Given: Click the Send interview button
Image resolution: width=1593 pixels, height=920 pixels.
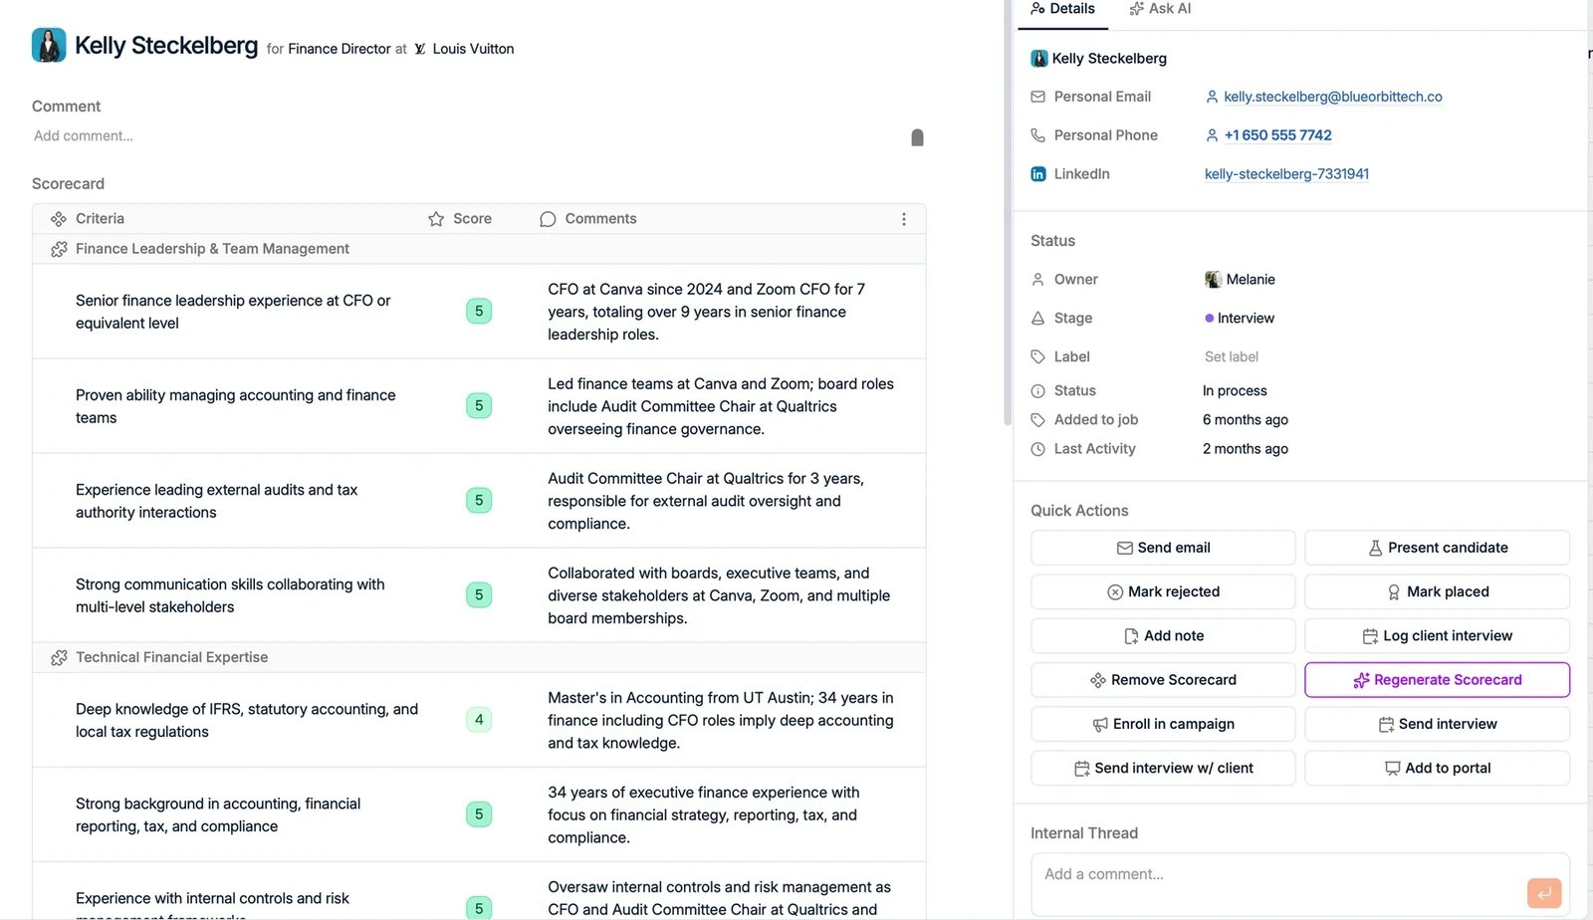Looking at the screenshot, I should (1438, 724).
